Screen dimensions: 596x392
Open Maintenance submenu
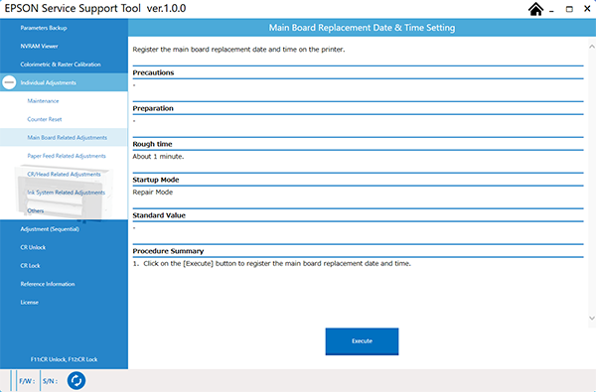pyautogui.click(x=64, y=101)
